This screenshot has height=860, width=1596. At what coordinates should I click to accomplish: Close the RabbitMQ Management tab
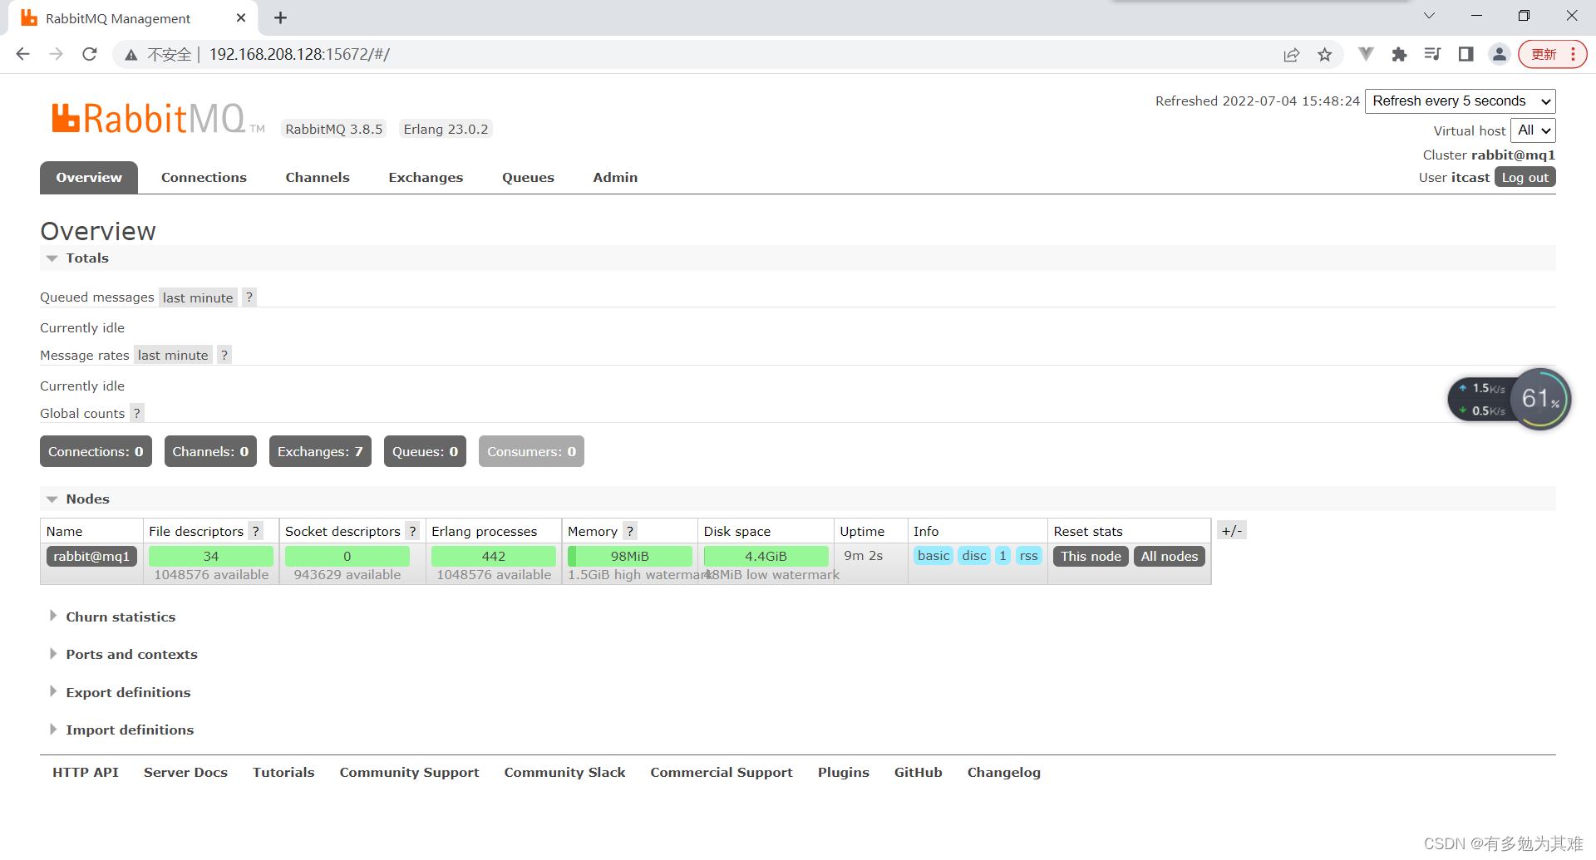pyautogui.click(x=241, y=17)
